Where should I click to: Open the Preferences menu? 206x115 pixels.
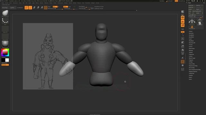click(60, 3)
